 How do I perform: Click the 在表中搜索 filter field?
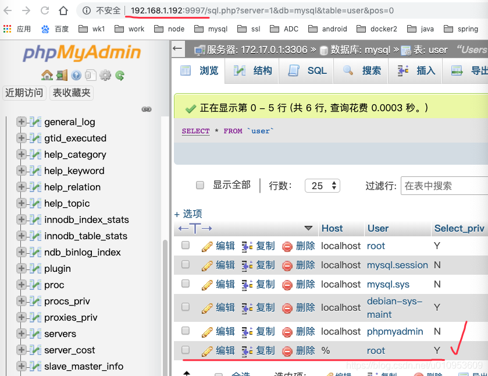click(444, 186)
